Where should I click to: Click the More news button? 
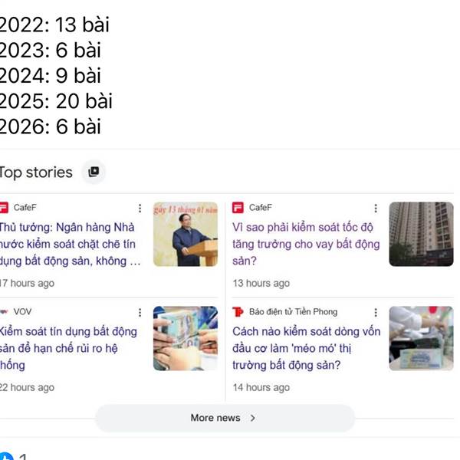pyautogui.click(x=225, y=418)
